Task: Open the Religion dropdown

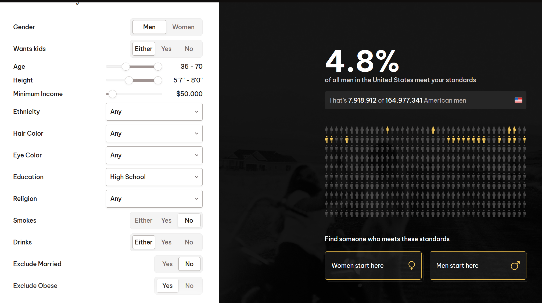Action: [x=154, y=199]
